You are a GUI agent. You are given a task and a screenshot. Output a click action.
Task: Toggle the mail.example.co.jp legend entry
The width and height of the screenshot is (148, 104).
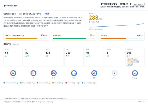(x=73, y=83)
